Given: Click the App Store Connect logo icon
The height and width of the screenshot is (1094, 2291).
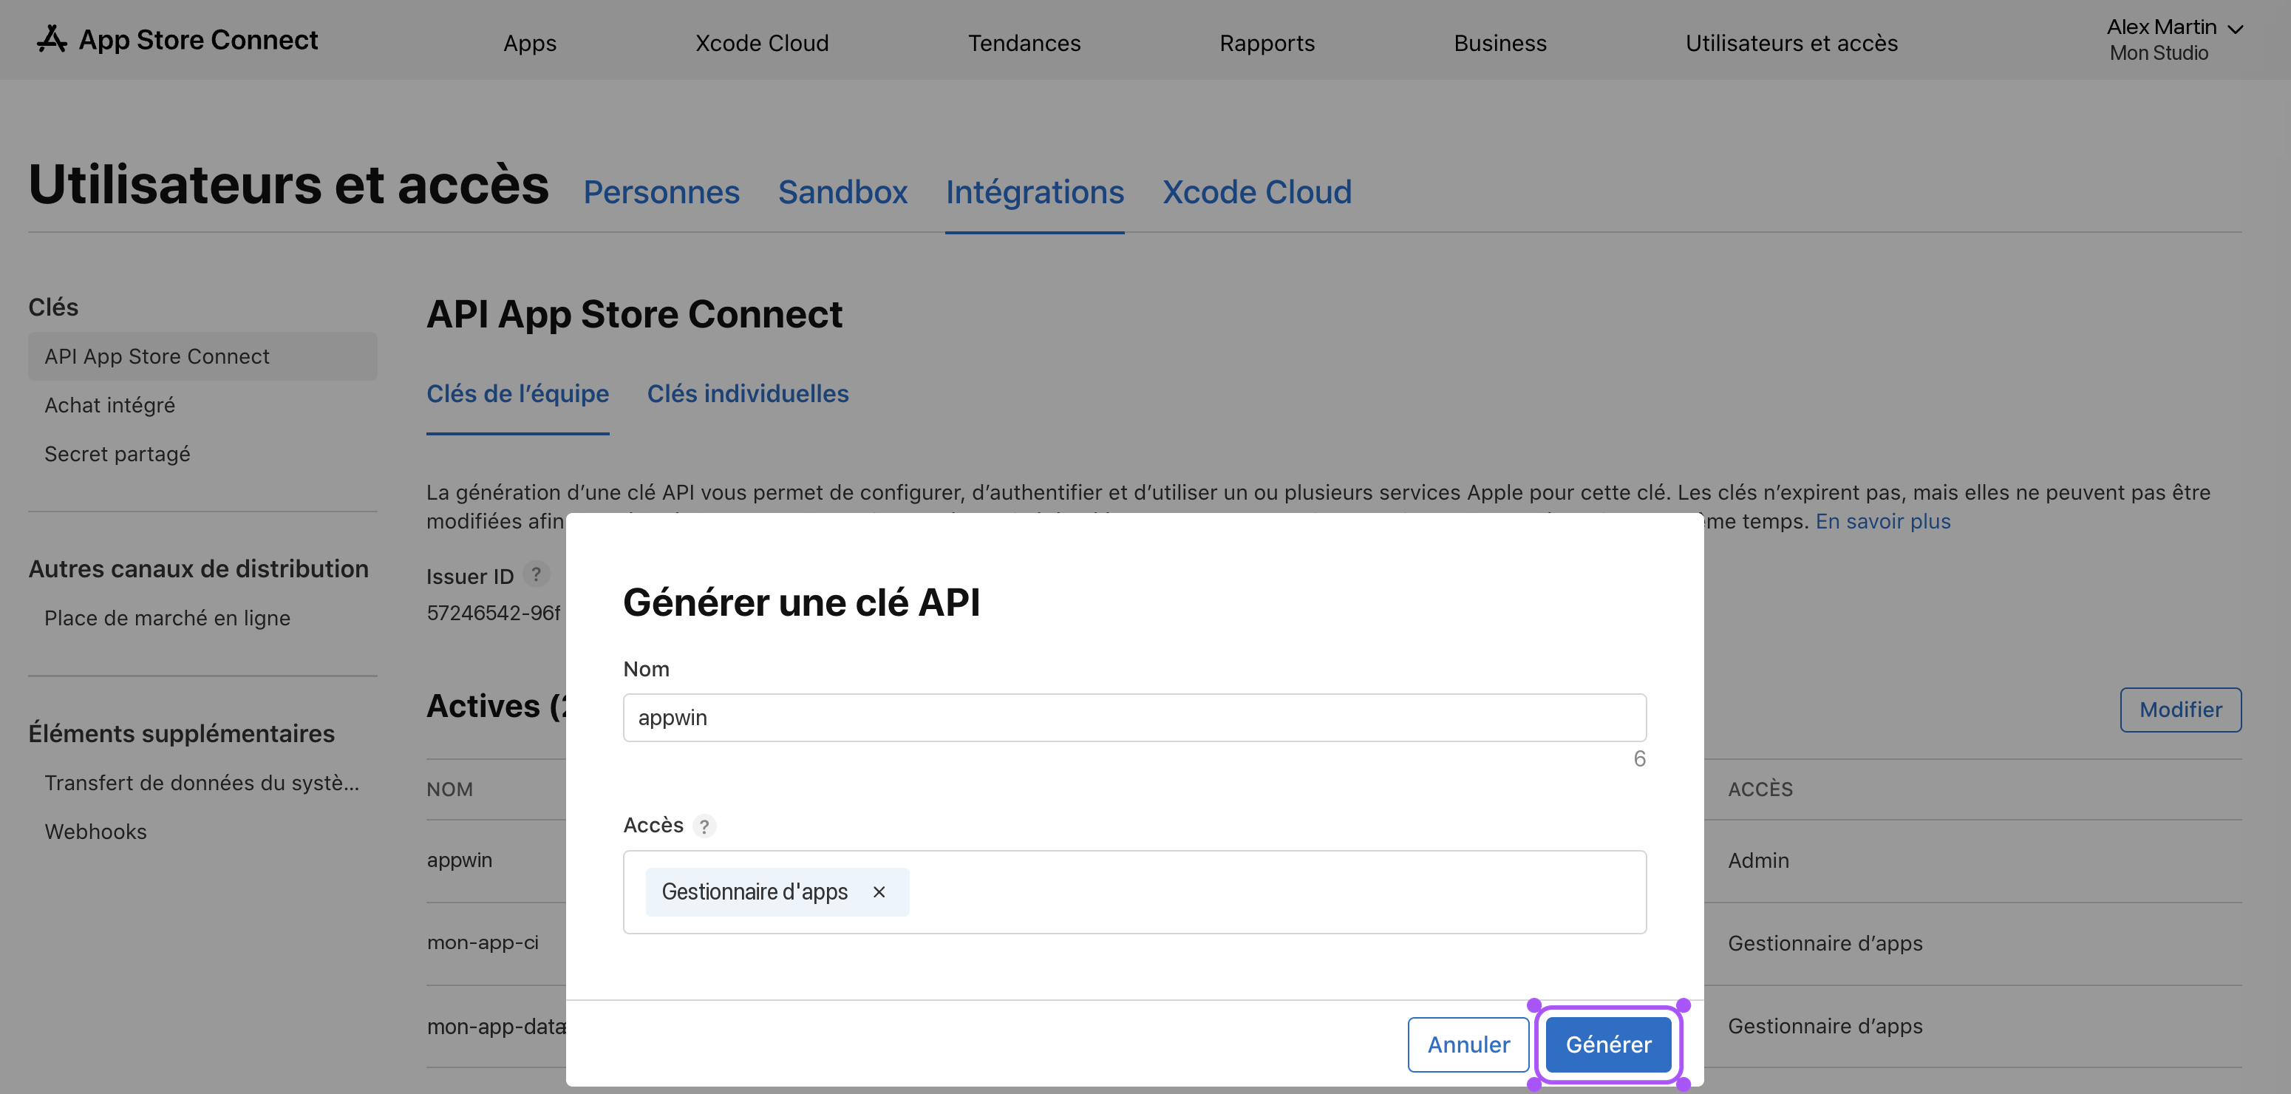Looking at the screenshot, I should (x=52, y=39).
